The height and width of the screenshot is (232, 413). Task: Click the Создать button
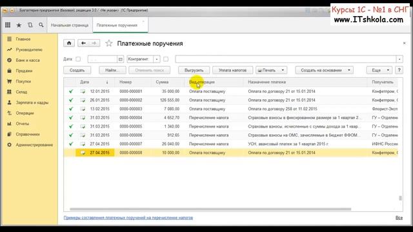[77, 70]
